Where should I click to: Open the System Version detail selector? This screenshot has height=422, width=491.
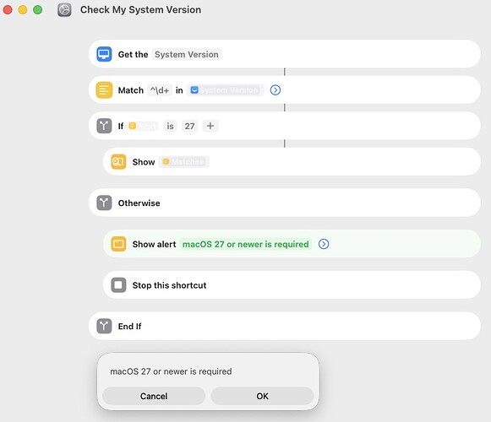pyautogui.click(x=187, y=54)
